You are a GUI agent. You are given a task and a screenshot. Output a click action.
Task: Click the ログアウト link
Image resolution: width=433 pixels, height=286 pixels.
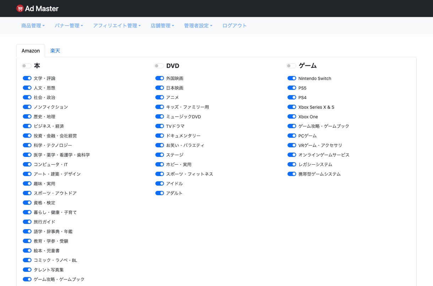[x=235, y=26]
